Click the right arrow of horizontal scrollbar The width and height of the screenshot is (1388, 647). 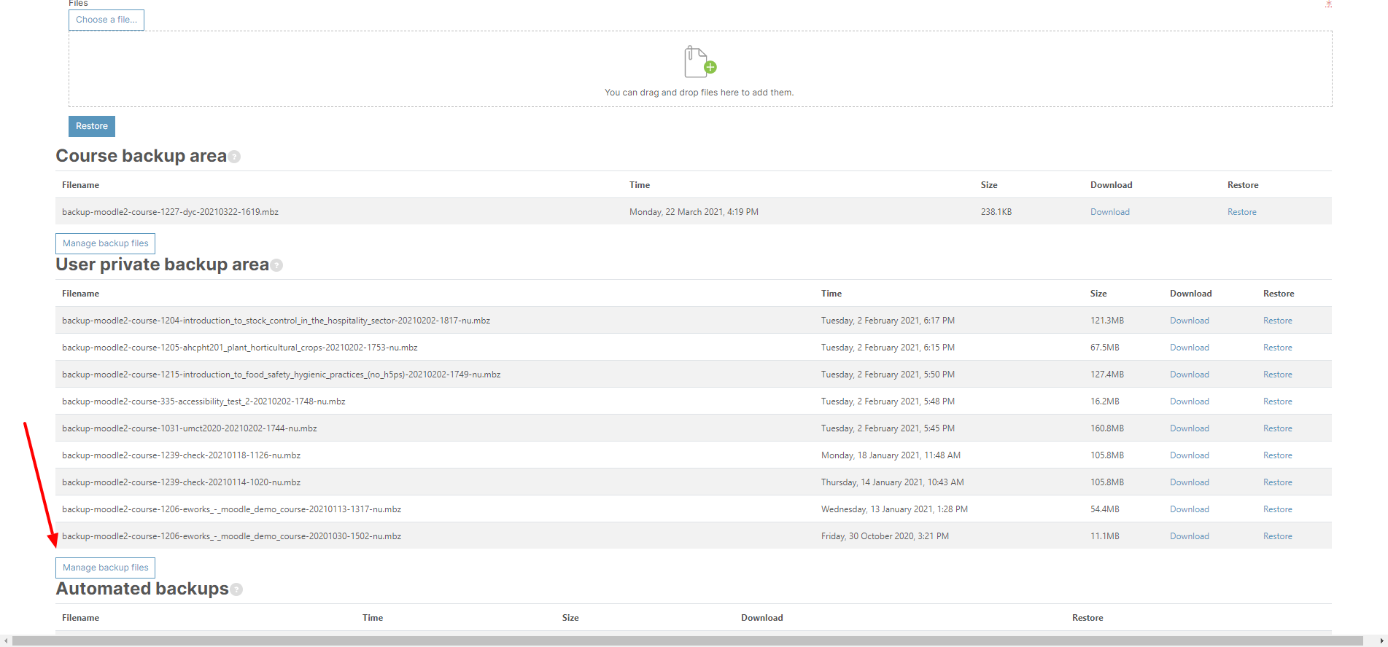[x=1381, y=641]
